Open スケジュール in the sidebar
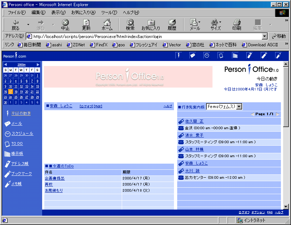Image resolution: width=291 pixels, height=225 pixels. [22, 133]
